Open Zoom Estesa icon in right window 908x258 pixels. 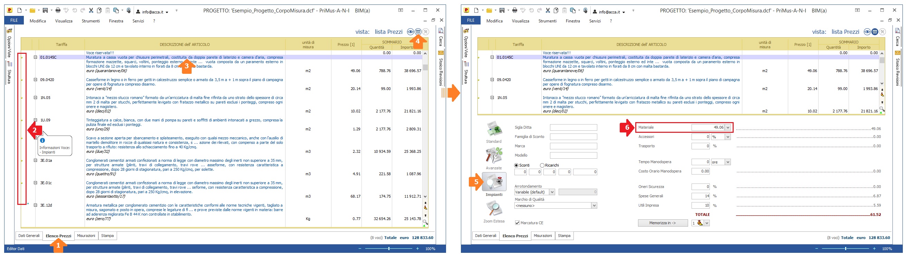tap(494, 209)
